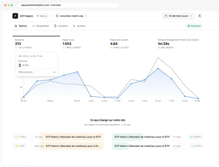The width and height of the screenshot is (219, 167).
Task: Click the globe icon beside www.btp-match.org
Action: pos(57,16)
